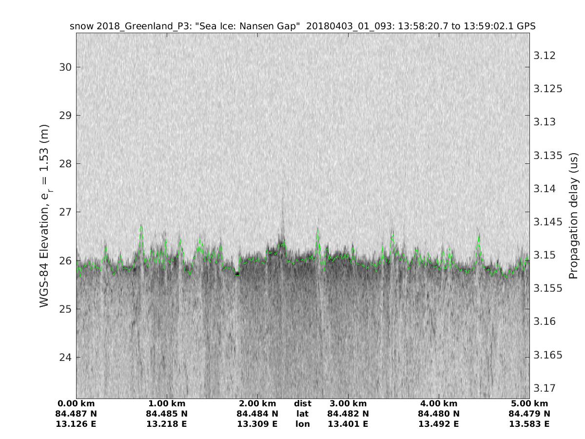Click the 3.17 propagation delay tick label
The image size is (585, 439).
coord(544,388)
